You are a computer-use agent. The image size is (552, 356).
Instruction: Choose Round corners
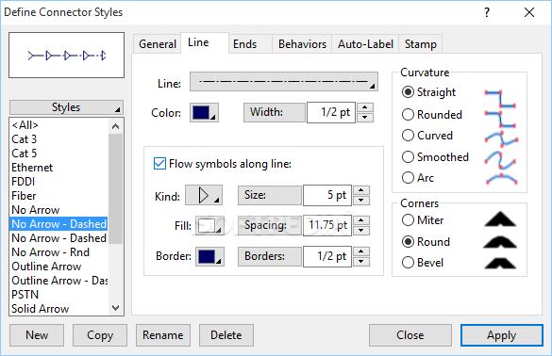click(x=426, y=242)
